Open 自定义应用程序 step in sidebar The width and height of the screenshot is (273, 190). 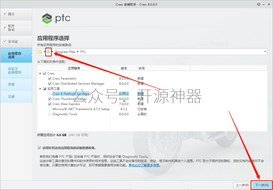[16, 70]
